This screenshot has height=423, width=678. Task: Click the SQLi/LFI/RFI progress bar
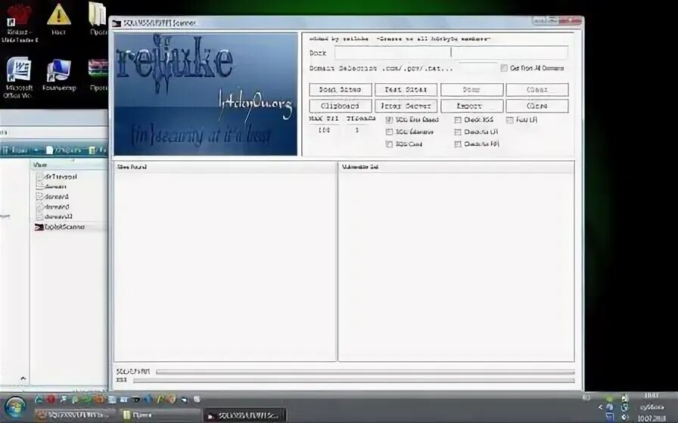pos(365,372)
